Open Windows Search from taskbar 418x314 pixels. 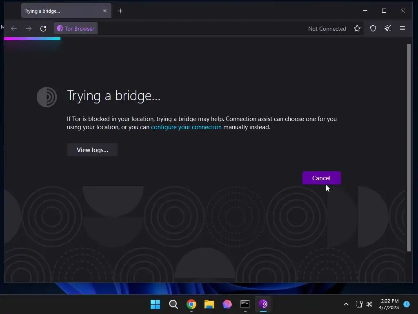pos(173,304)
